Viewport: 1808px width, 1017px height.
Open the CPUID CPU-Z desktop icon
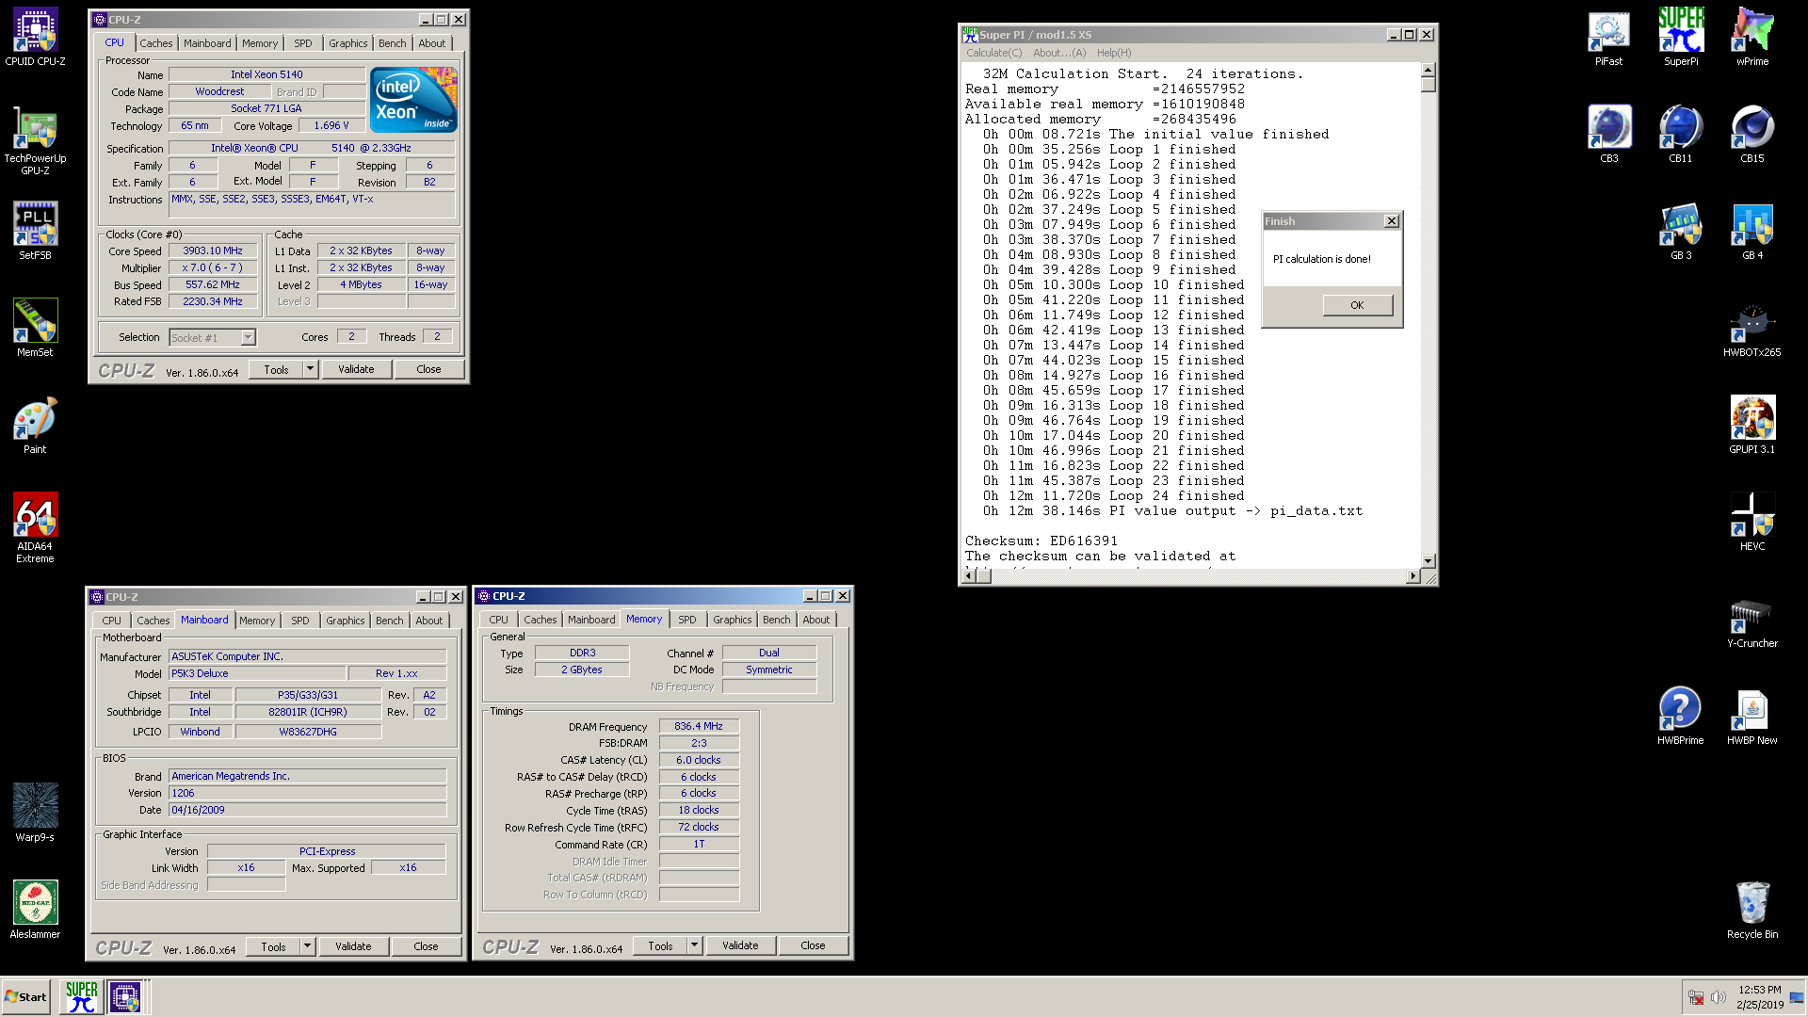pos(35,38)
